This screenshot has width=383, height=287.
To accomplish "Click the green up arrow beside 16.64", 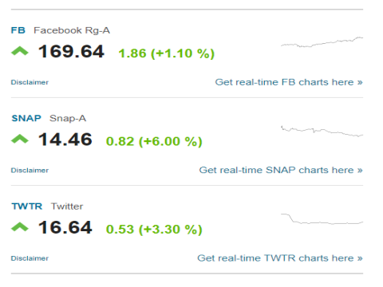I will point(20,227).
